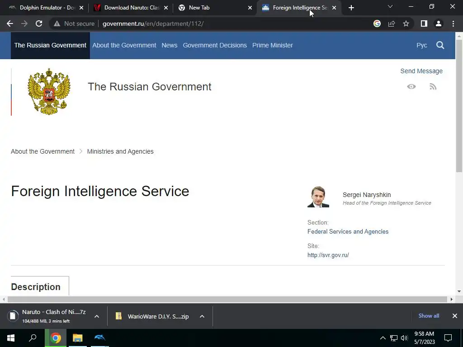Open the volume tray icon
463x347 pixels.
point(404,338)
